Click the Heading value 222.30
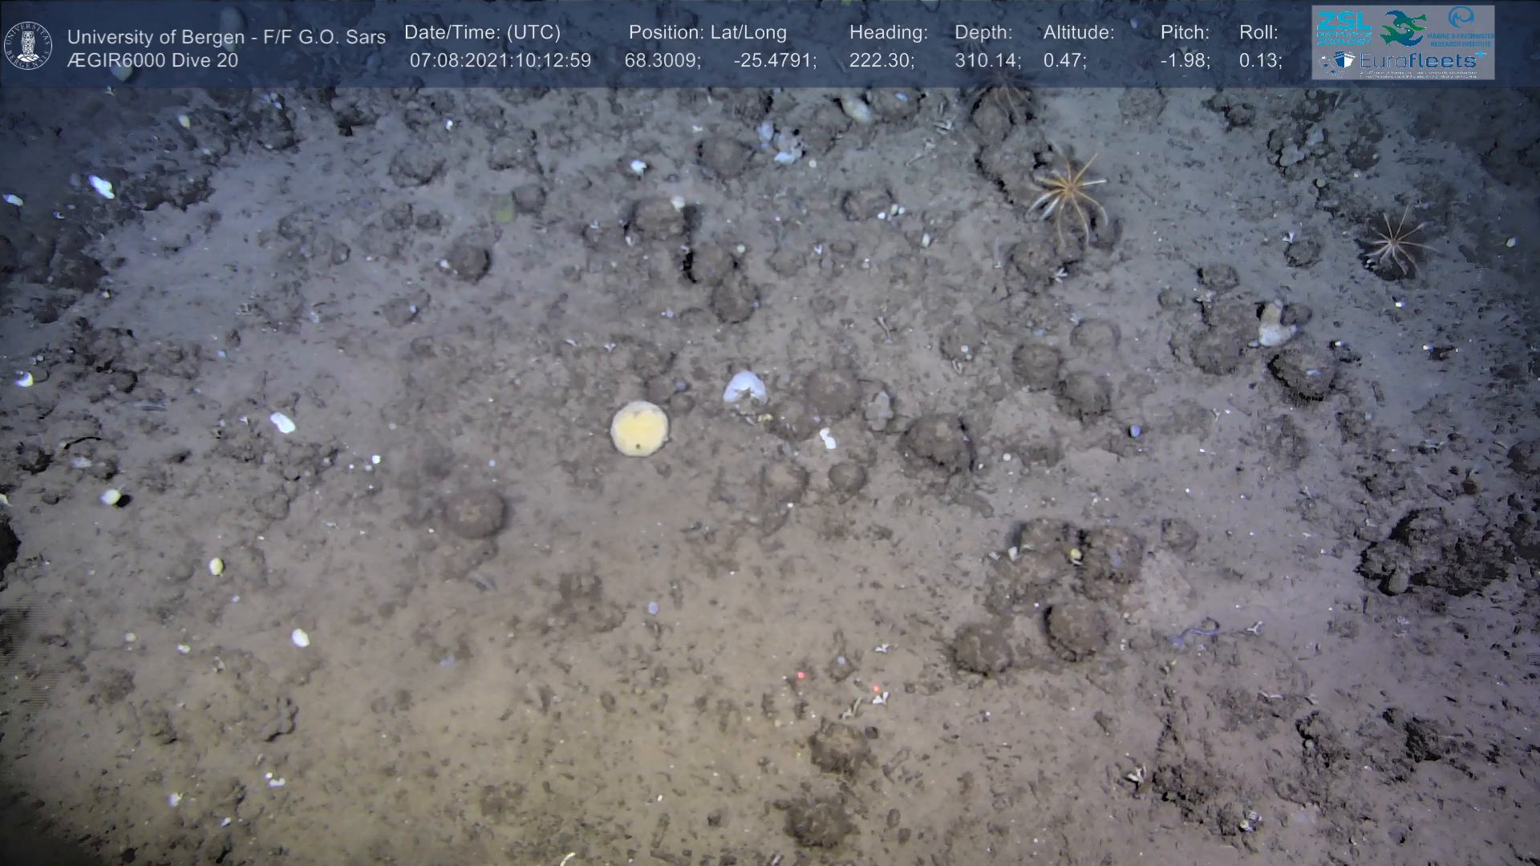 tap(881, 60)
